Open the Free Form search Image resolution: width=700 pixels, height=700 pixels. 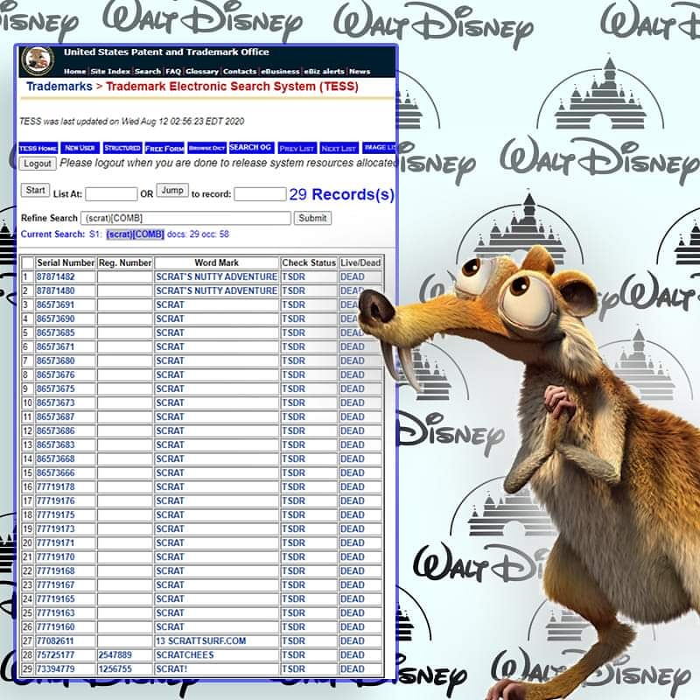point(164,148)
